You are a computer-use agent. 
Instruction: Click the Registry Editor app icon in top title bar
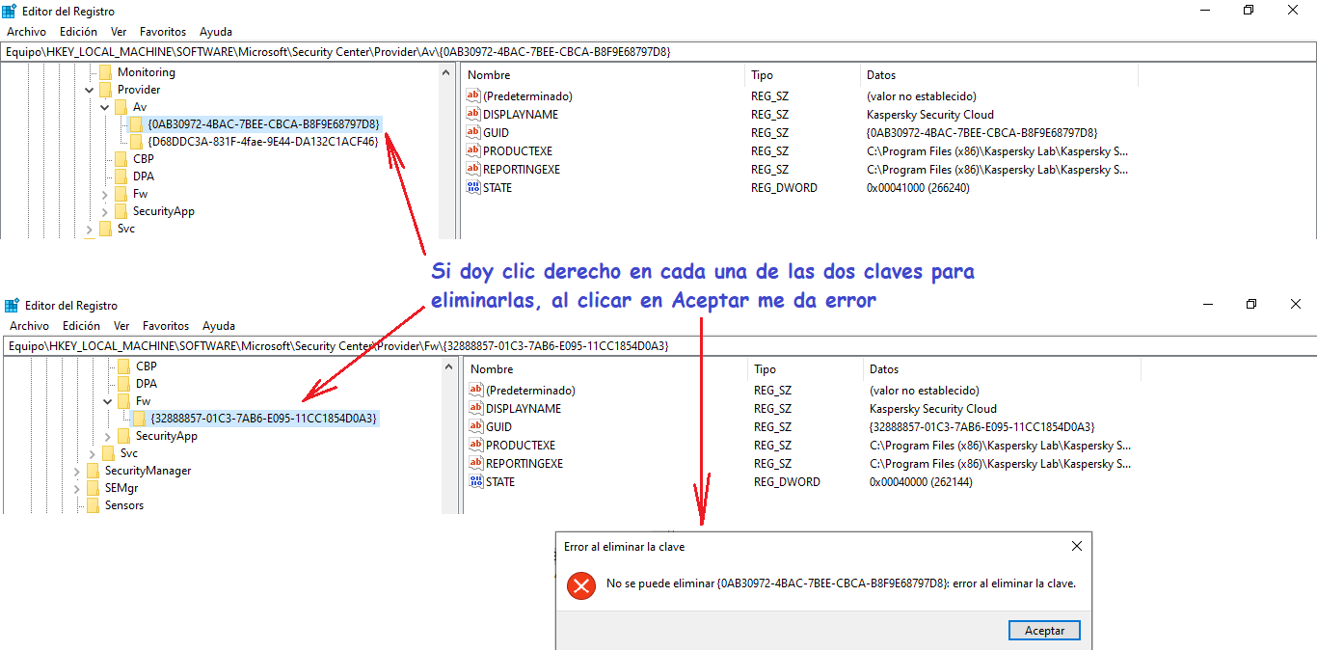tap(10, 12)
